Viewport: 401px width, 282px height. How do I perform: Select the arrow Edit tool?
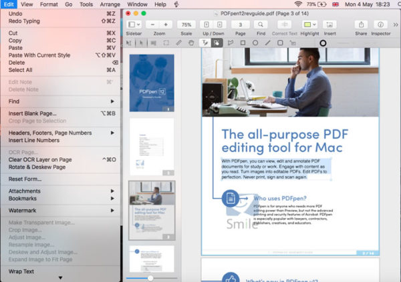[141, 43]
